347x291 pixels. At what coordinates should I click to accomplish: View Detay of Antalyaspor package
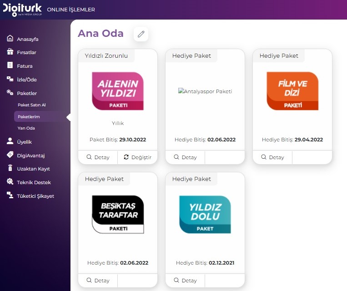(x=185, y=157)
